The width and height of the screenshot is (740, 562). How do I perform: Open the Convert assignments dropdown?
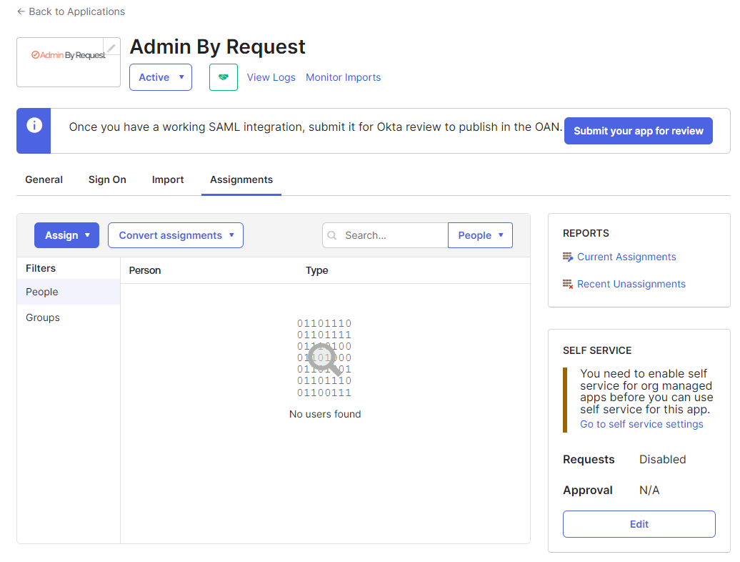tap(176, 235)
